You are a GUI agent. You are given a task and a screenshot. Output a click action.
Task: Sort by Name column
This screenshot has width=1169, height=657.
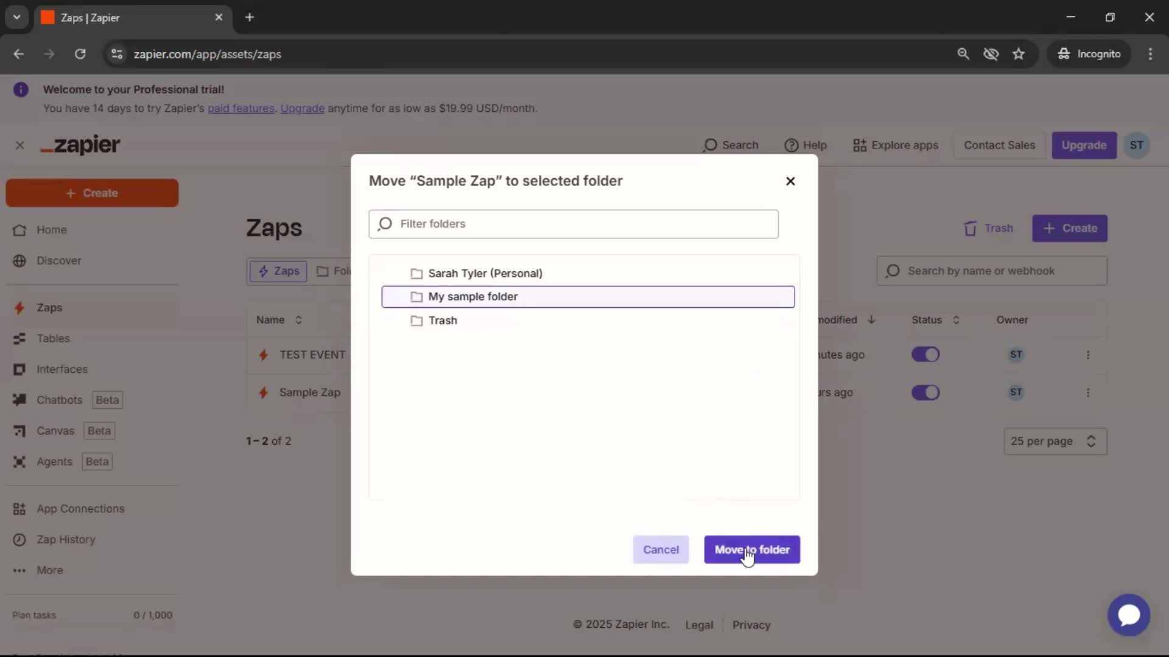pos(279,320)
